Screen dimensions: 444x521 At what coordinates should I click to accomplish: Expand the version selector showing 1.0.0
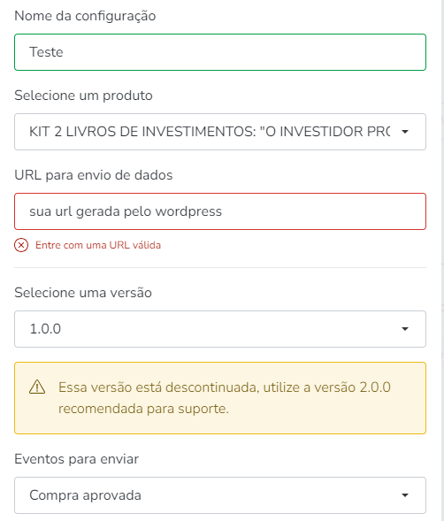pyautogui.click(x=220, y=329)
